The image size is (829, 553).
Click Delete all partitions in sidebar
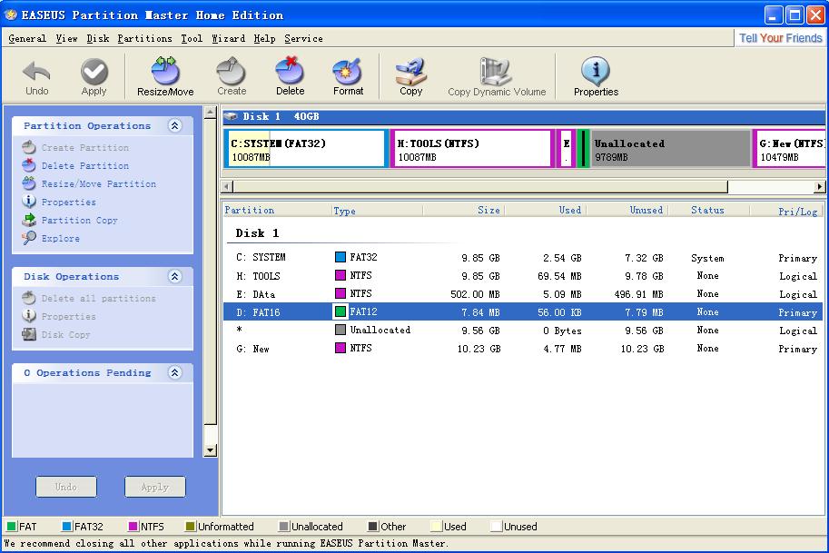(89, 298)
